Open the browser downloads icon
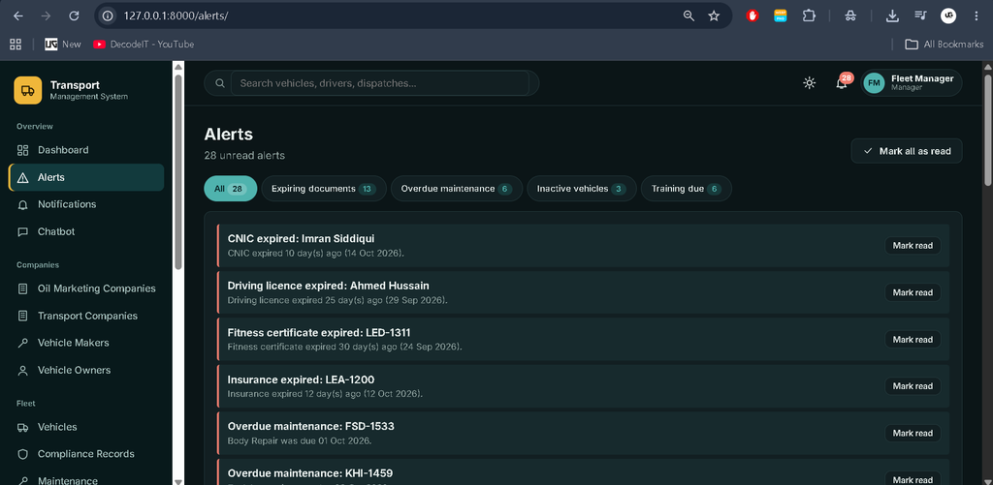The width and height of the screenshot is (993, 485). [892, 15]
